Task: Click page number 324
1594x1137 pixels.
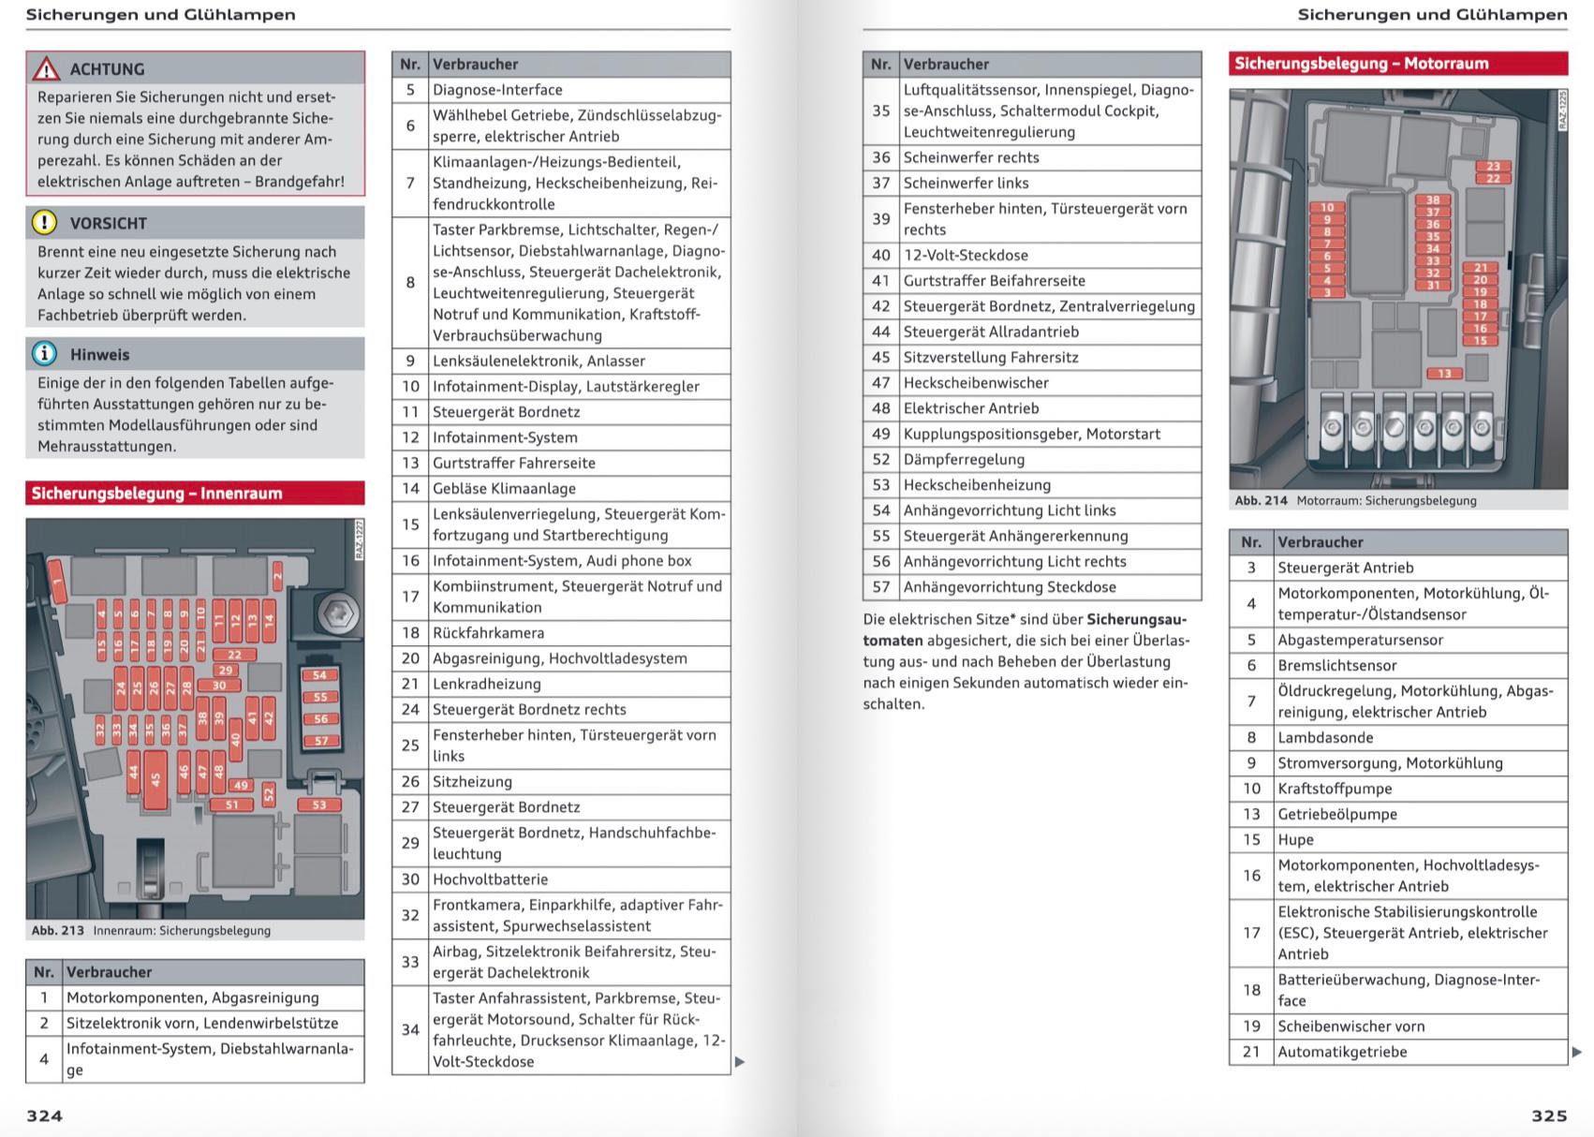Action: click(x=45, y=1115)
